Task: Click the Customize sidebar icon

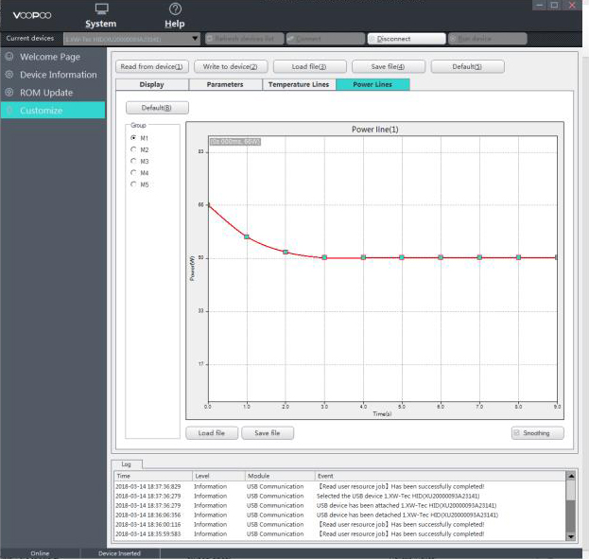Action: pos(9,110)
